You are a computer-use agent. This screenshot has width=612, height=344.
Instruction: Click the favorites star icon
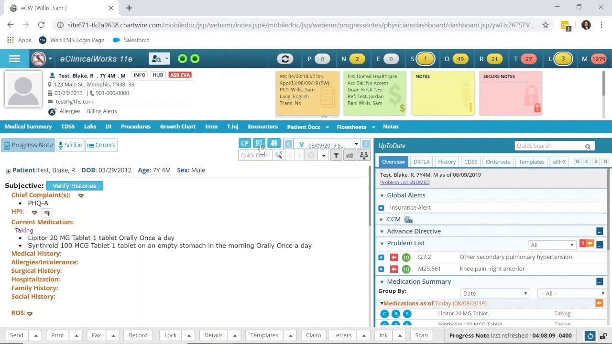[x=311, y=155]
